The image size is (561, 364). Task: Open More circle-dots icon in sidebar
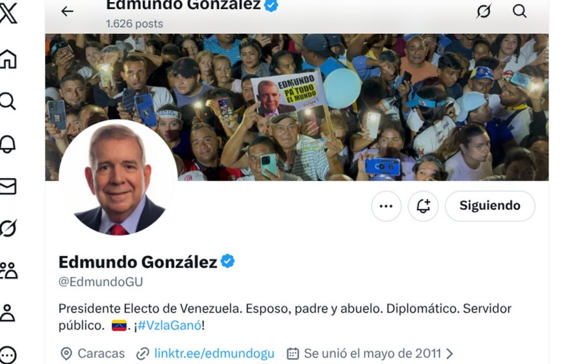pos(8,355)
